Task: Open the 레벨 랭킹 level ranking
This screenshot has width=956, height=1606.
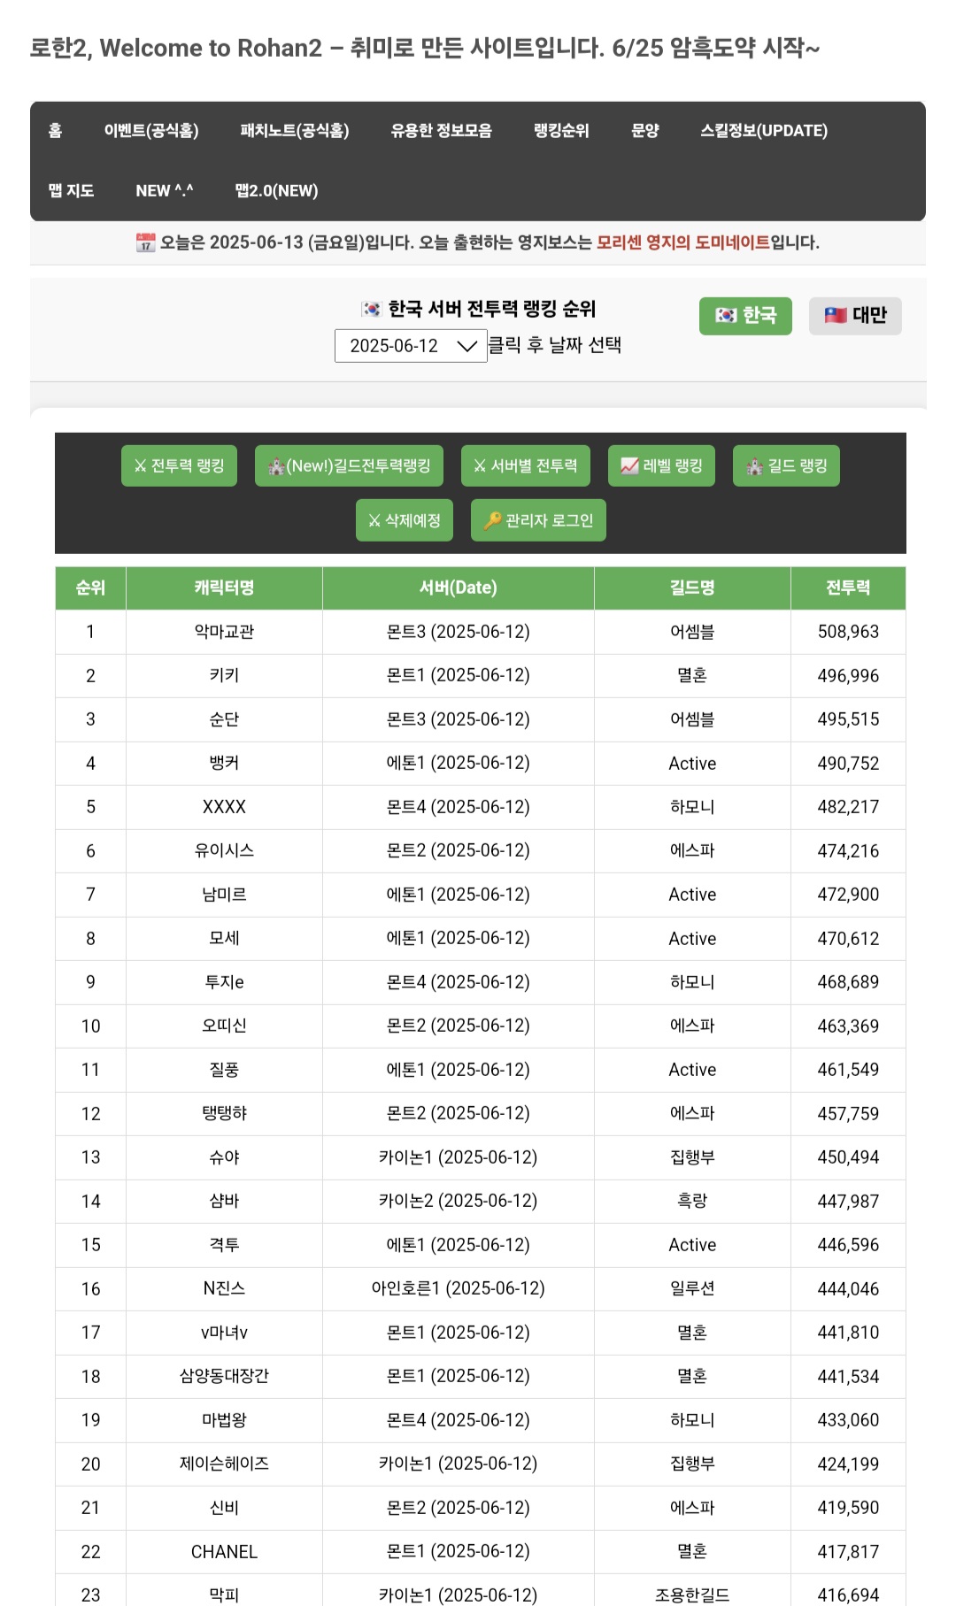Action: click(x=661, y=466)
